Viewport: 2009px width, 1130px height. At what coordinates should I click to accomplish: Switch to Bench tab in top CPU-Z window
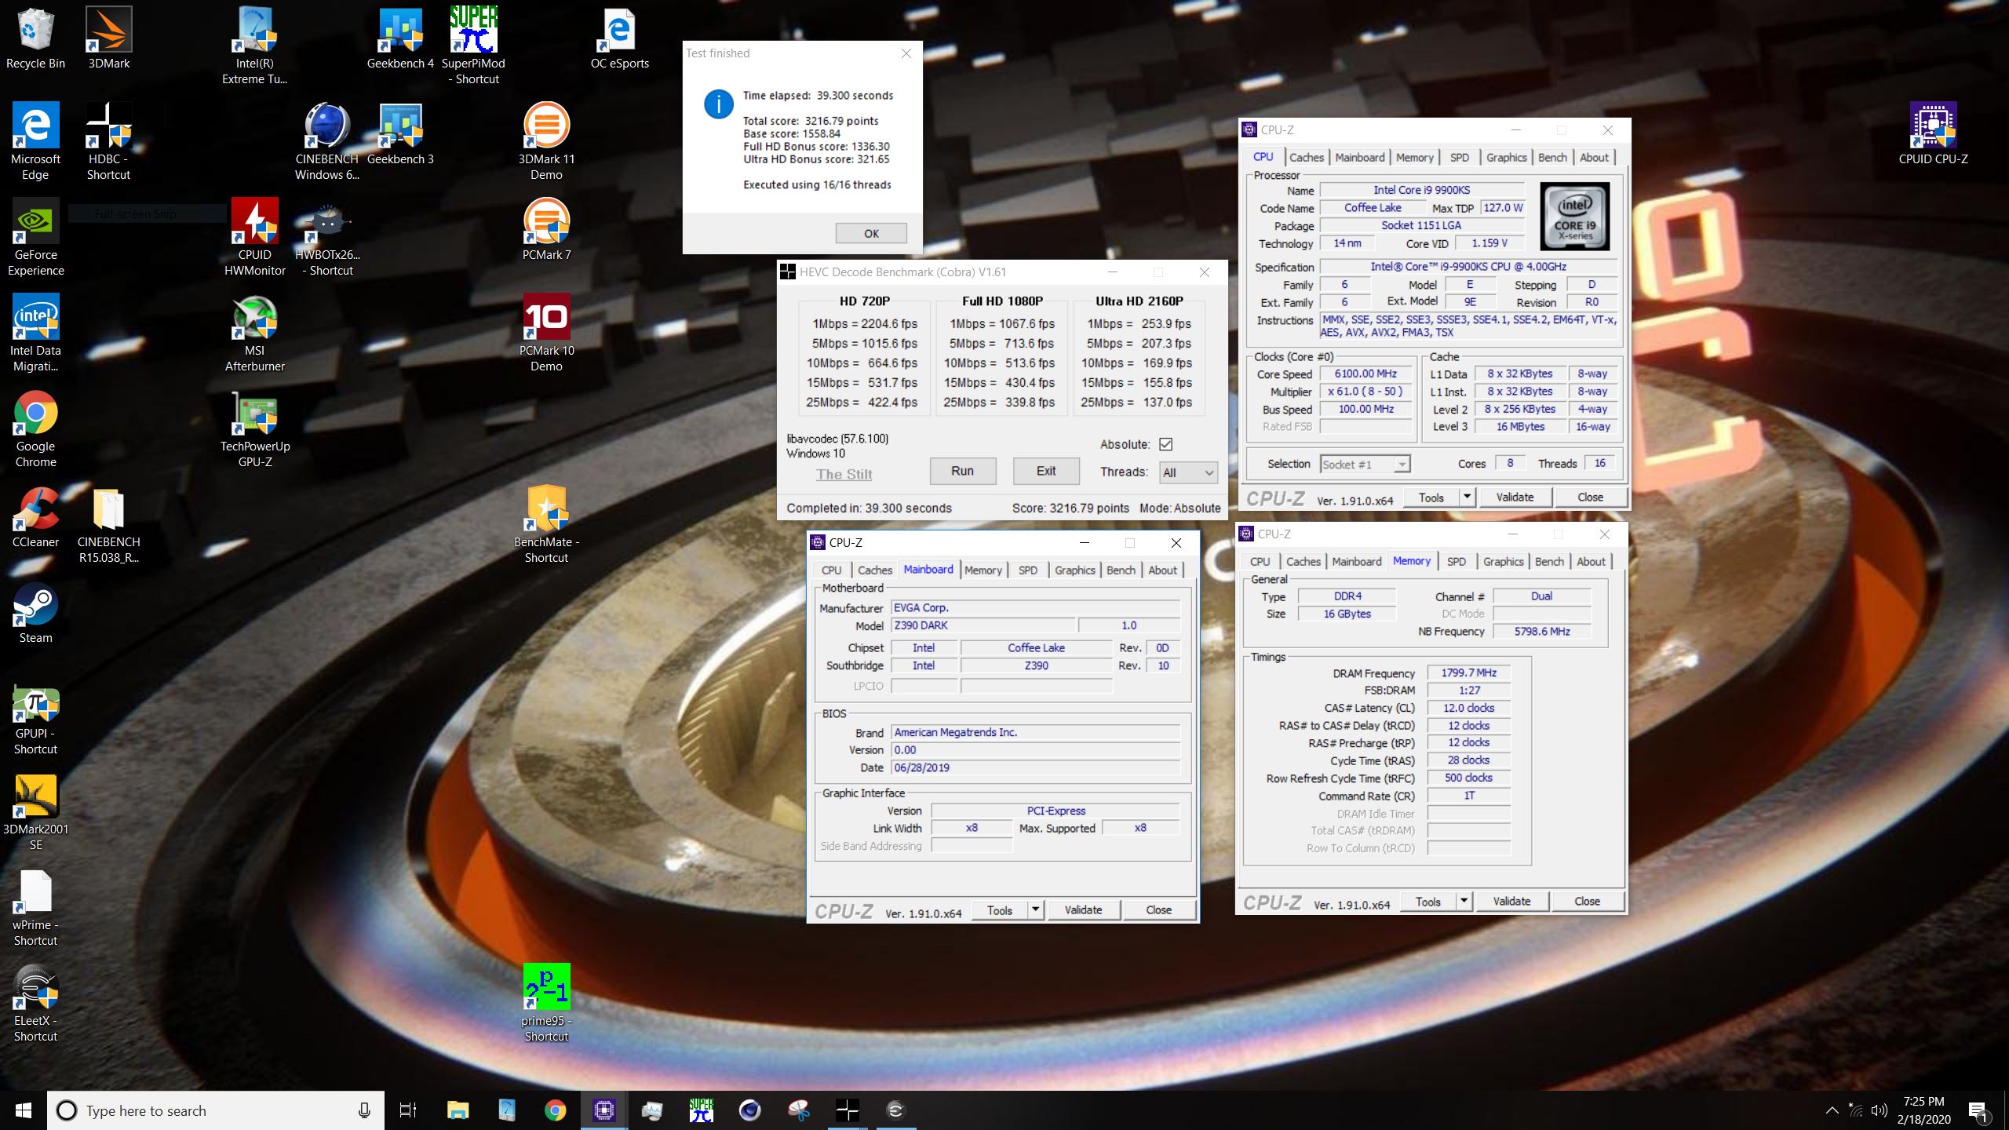1551,157
